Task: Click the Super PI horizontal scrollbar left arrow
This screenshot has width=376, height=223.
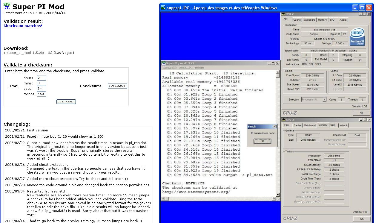Action: [x=163, y=198]
